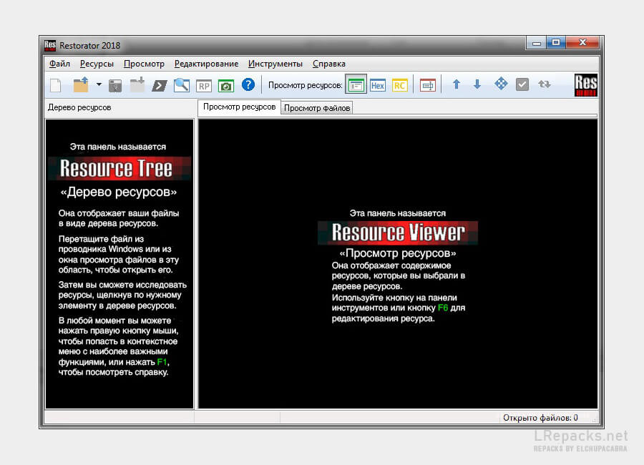Switch to Hex view mode
Image resolution: width=644 pixels, height=465 pixels.
point(377,85)
